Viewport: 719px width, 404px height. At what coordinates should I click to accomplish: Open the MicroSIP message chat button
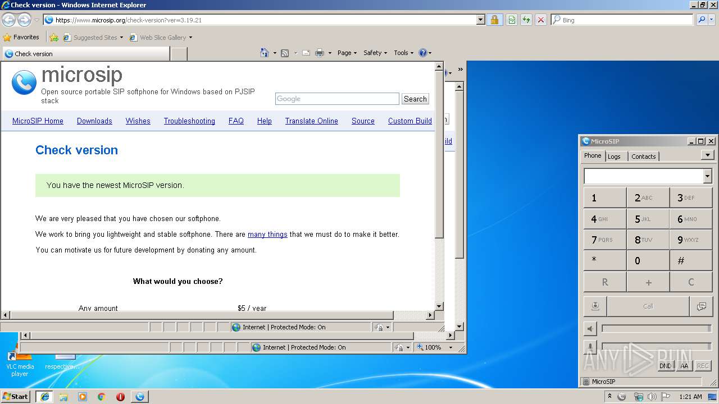pos(702,306)
